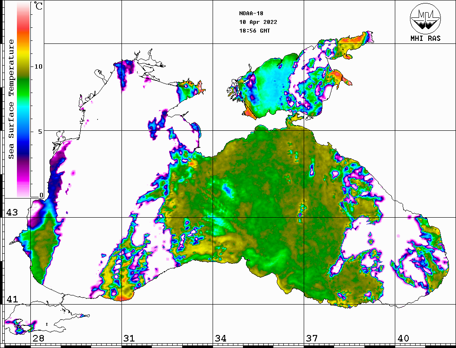
Task: Click the color scale bar legend
Action: pyautogui.click(x=23, y=99)
